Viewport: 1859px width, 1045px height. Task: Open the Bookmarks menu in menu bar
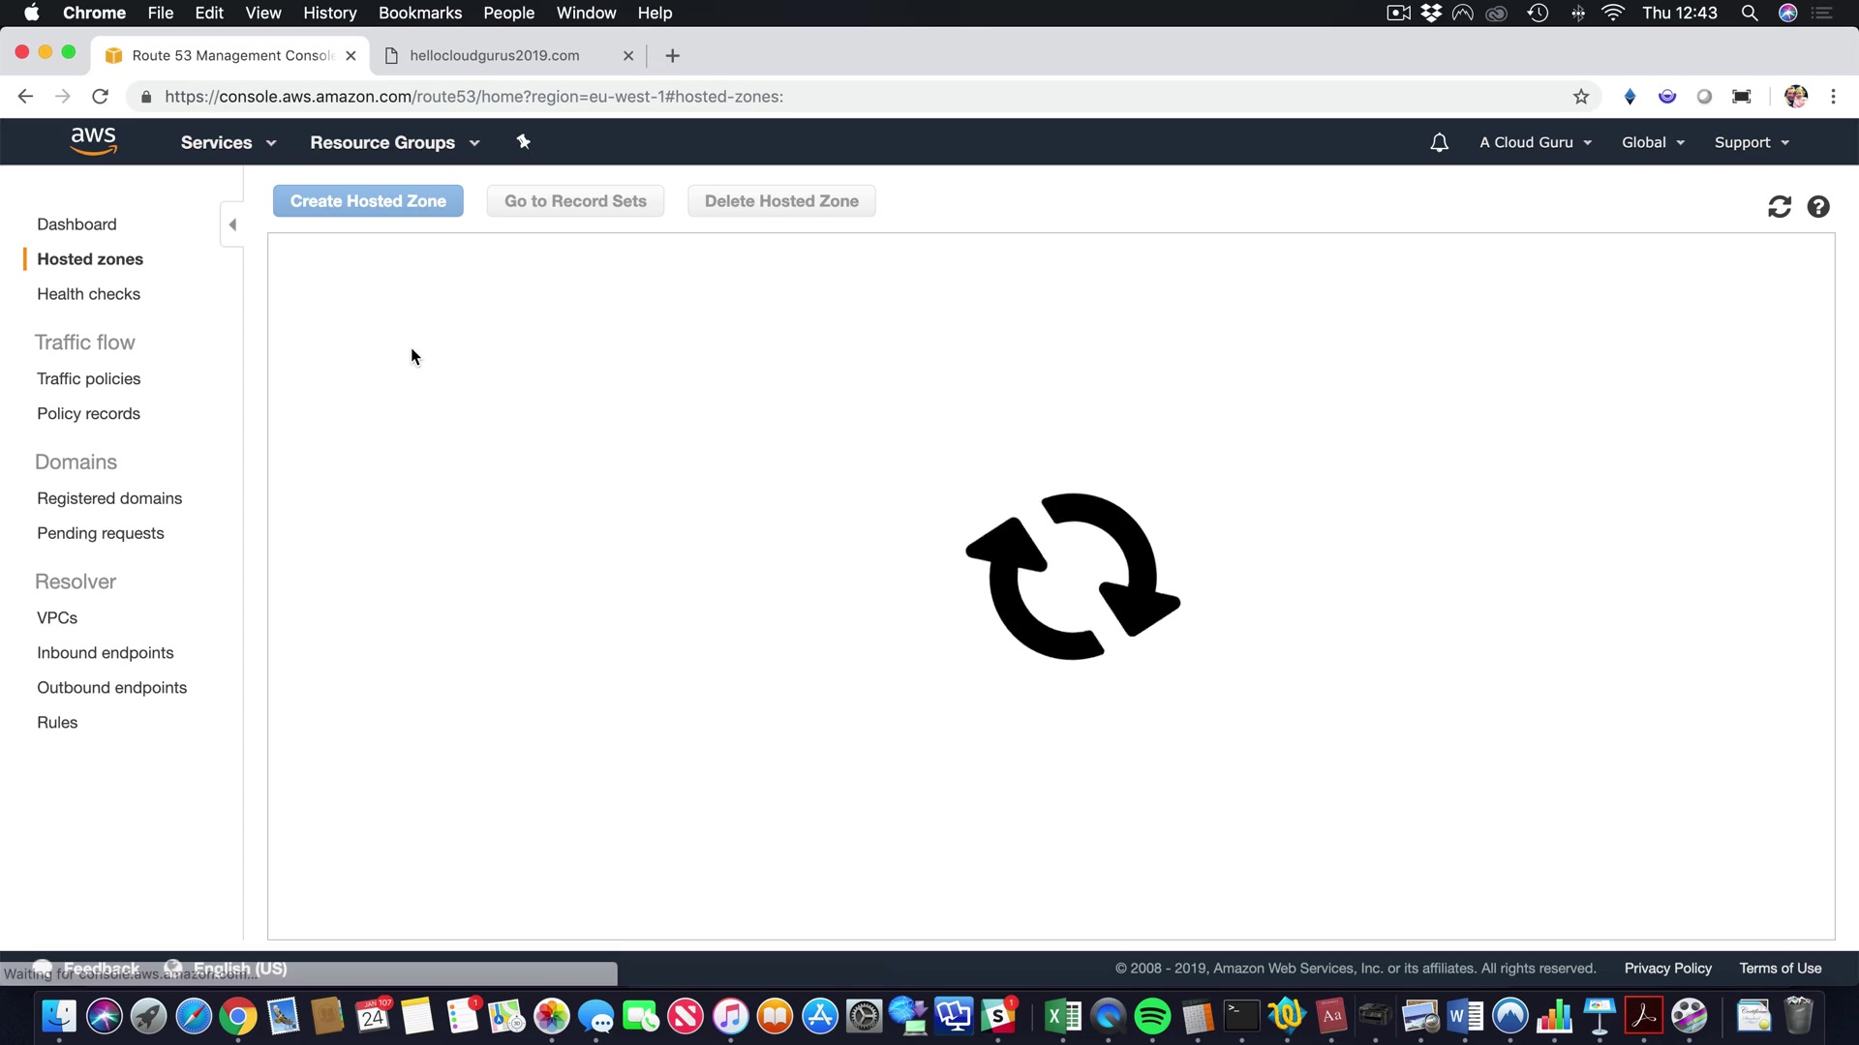419,13
